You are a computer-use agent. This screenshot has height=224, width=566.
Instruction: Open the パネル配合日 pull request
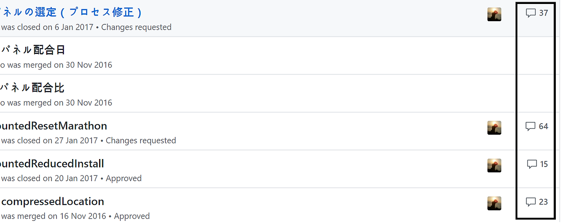(x=33, y=50)
